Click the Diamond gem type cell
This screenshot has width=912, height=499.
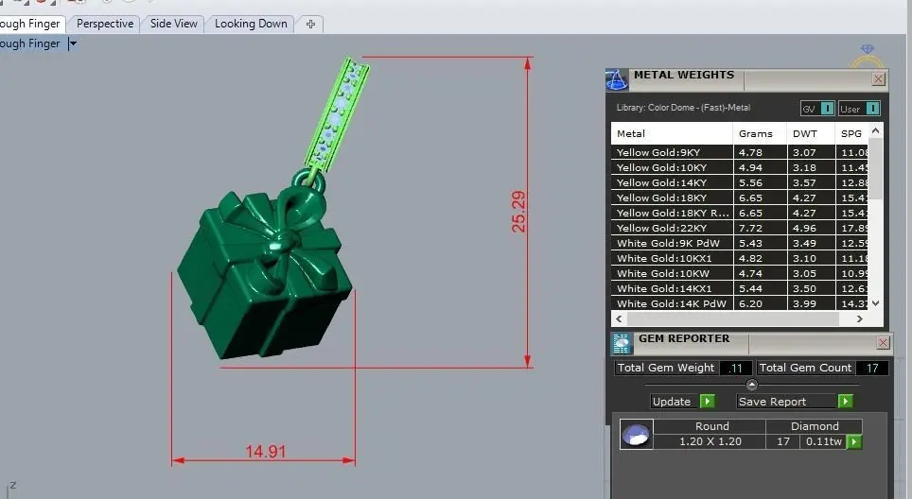pos(815,426)
